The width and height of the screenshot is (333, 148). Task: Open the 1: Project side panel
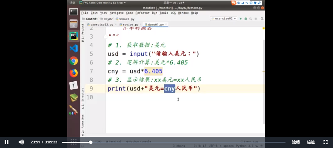coord(83,33)
